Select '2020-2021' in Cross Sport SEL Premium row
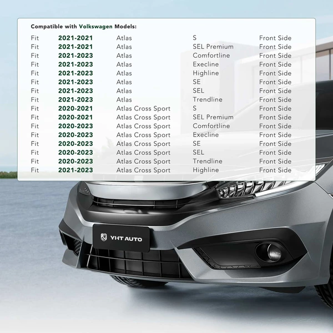 (75, 117)
